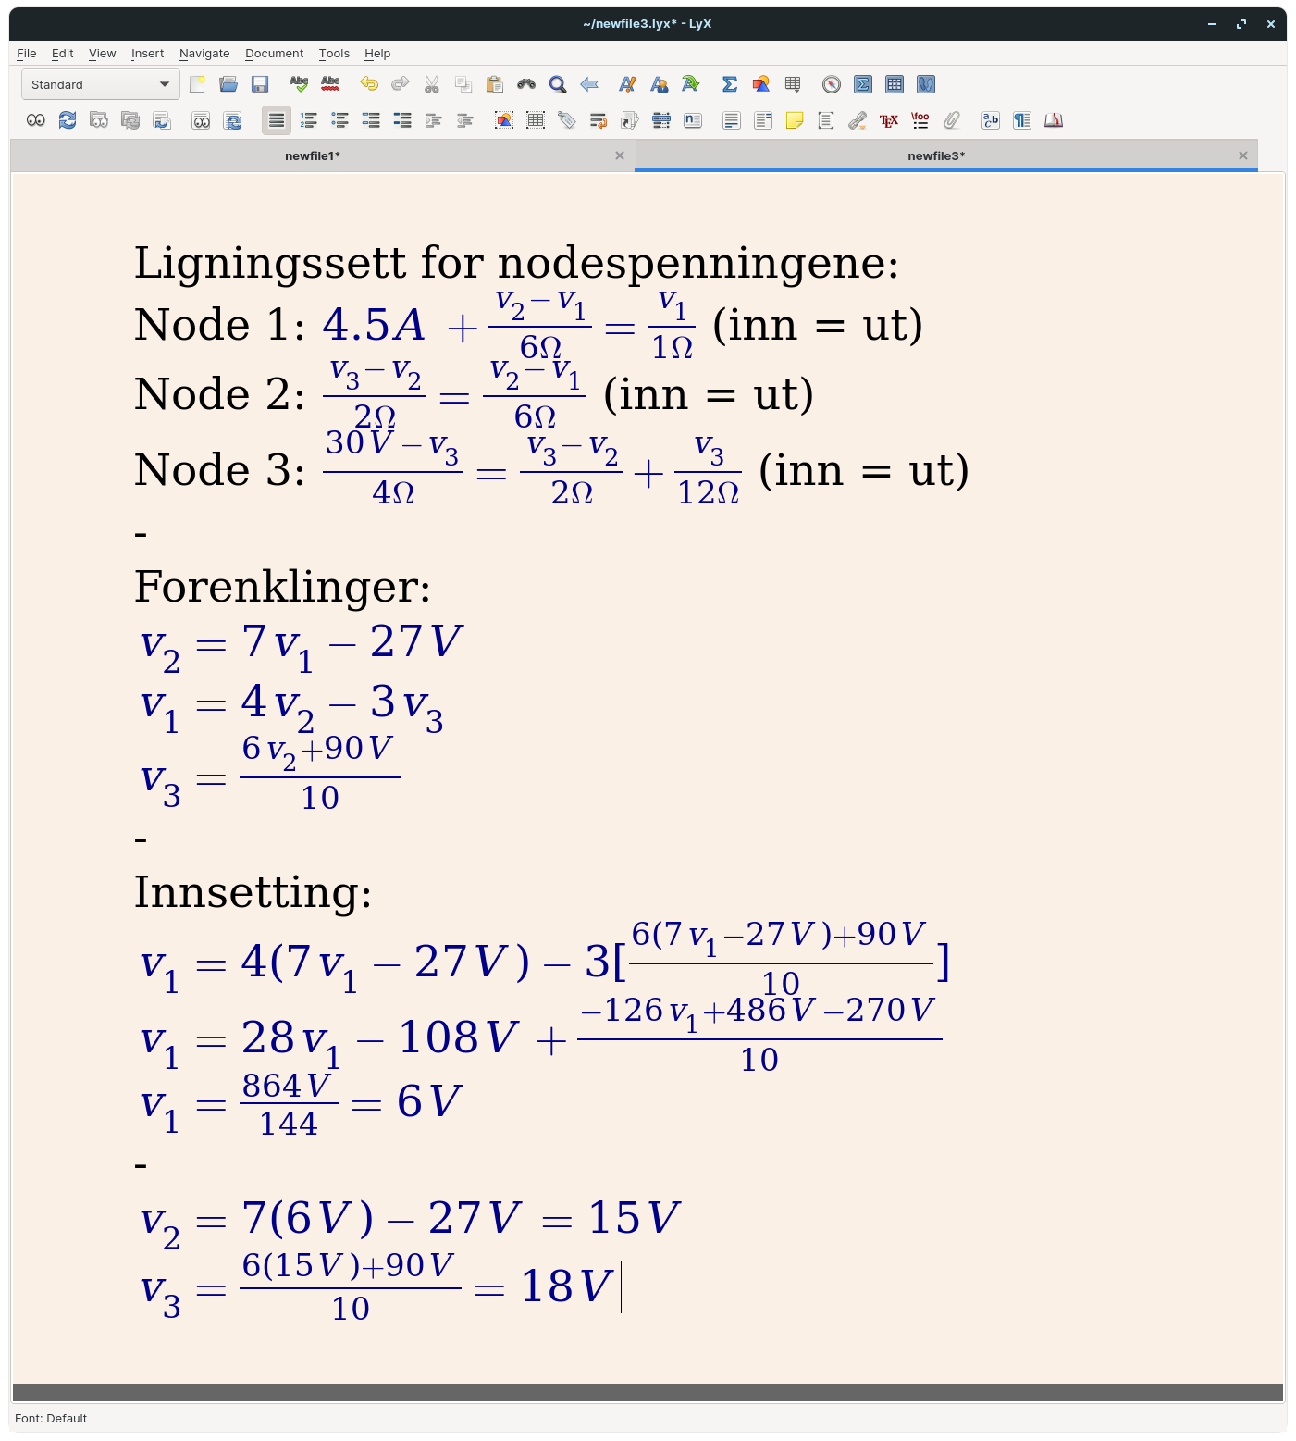This screenshot has width=1296, height=1441.
Task: Click the Navigate back arrow icon
Action: point(589,84)
